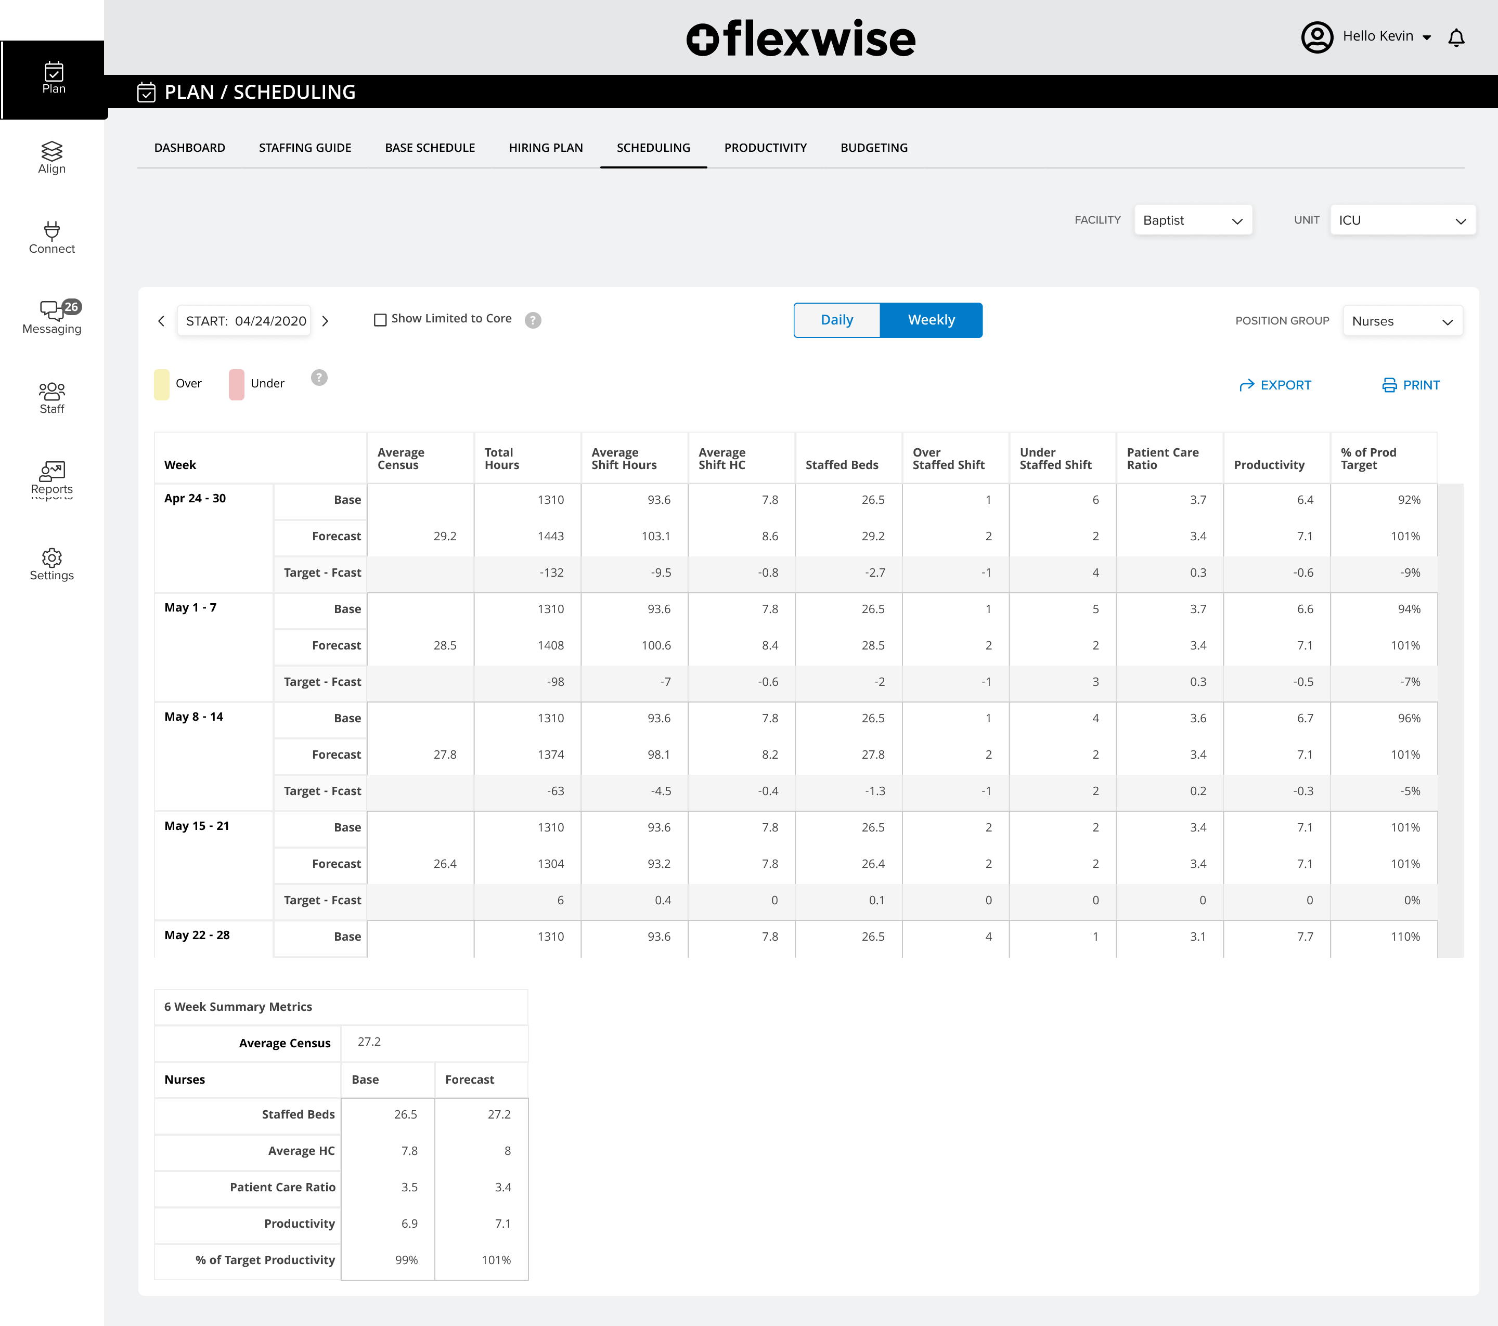Viewport: 1498px width, 1326px height.
Task: Open the Plan section in sidebar
Action: 53,79
